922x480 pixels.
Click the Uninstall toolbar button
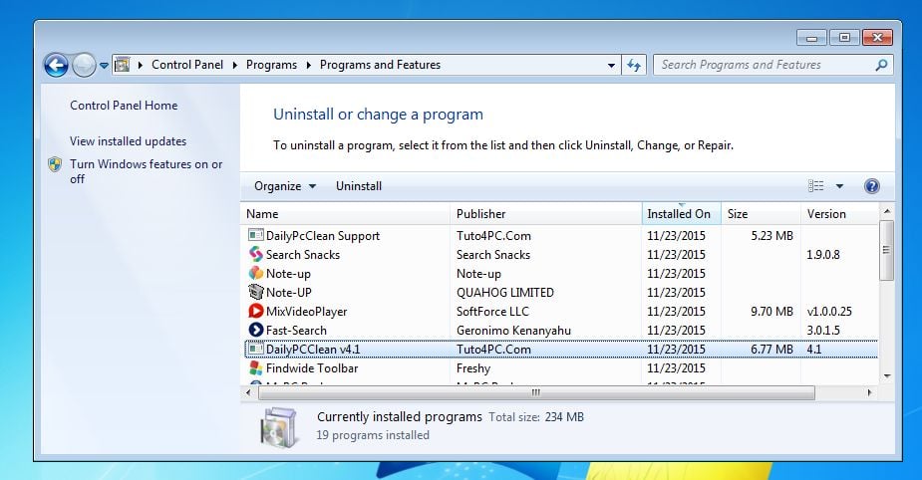(x=359, y=185)
